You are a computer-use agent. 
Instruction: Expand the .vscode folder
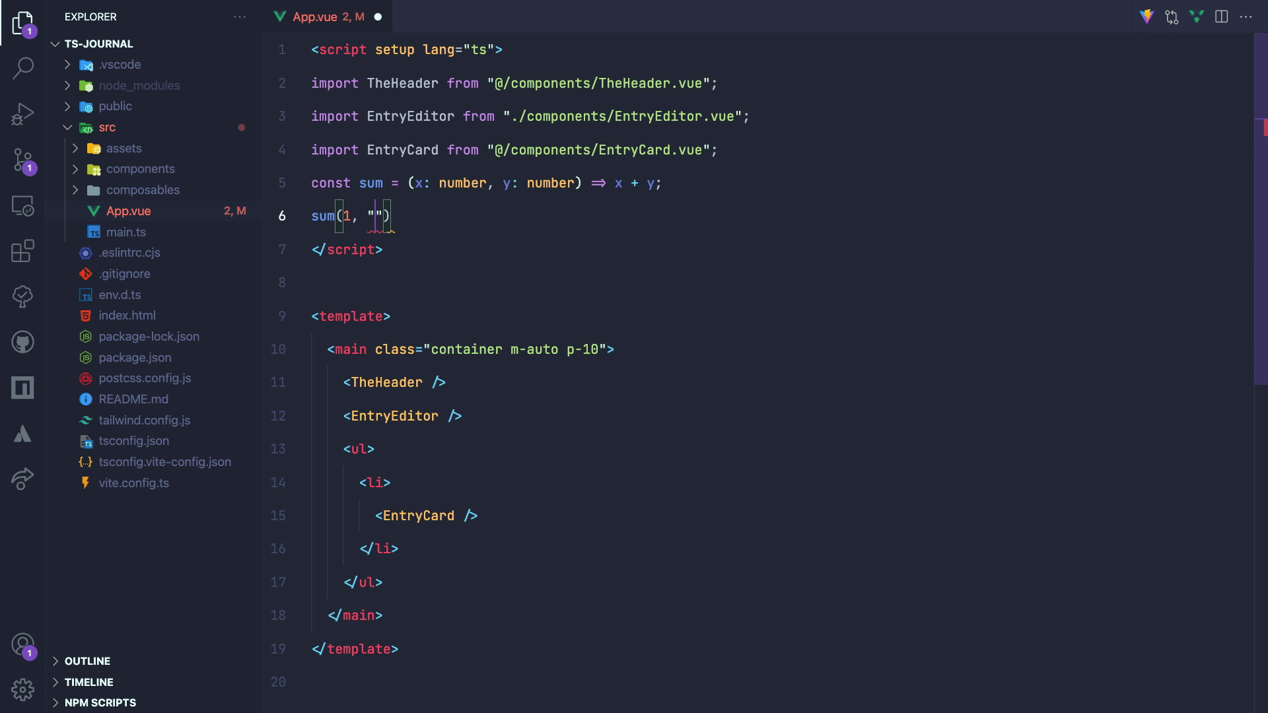pos(67,65)
